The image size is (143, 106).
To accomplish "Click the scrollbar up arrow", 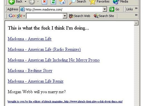I will (136, 23).
